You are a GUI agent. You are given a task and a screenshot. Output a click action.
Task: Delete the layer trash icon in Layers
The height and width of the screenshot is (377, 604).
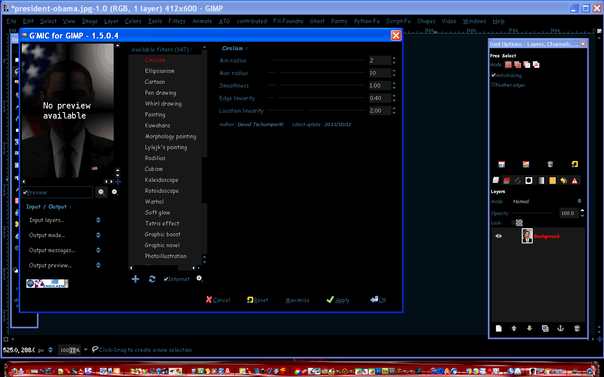(577, 328)
